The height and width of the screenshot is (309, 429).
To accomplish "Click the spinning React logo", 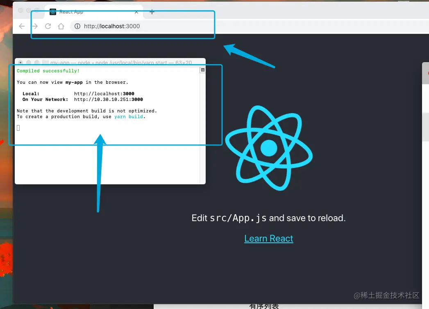I will pyautogui.click(x=269, y=148).
